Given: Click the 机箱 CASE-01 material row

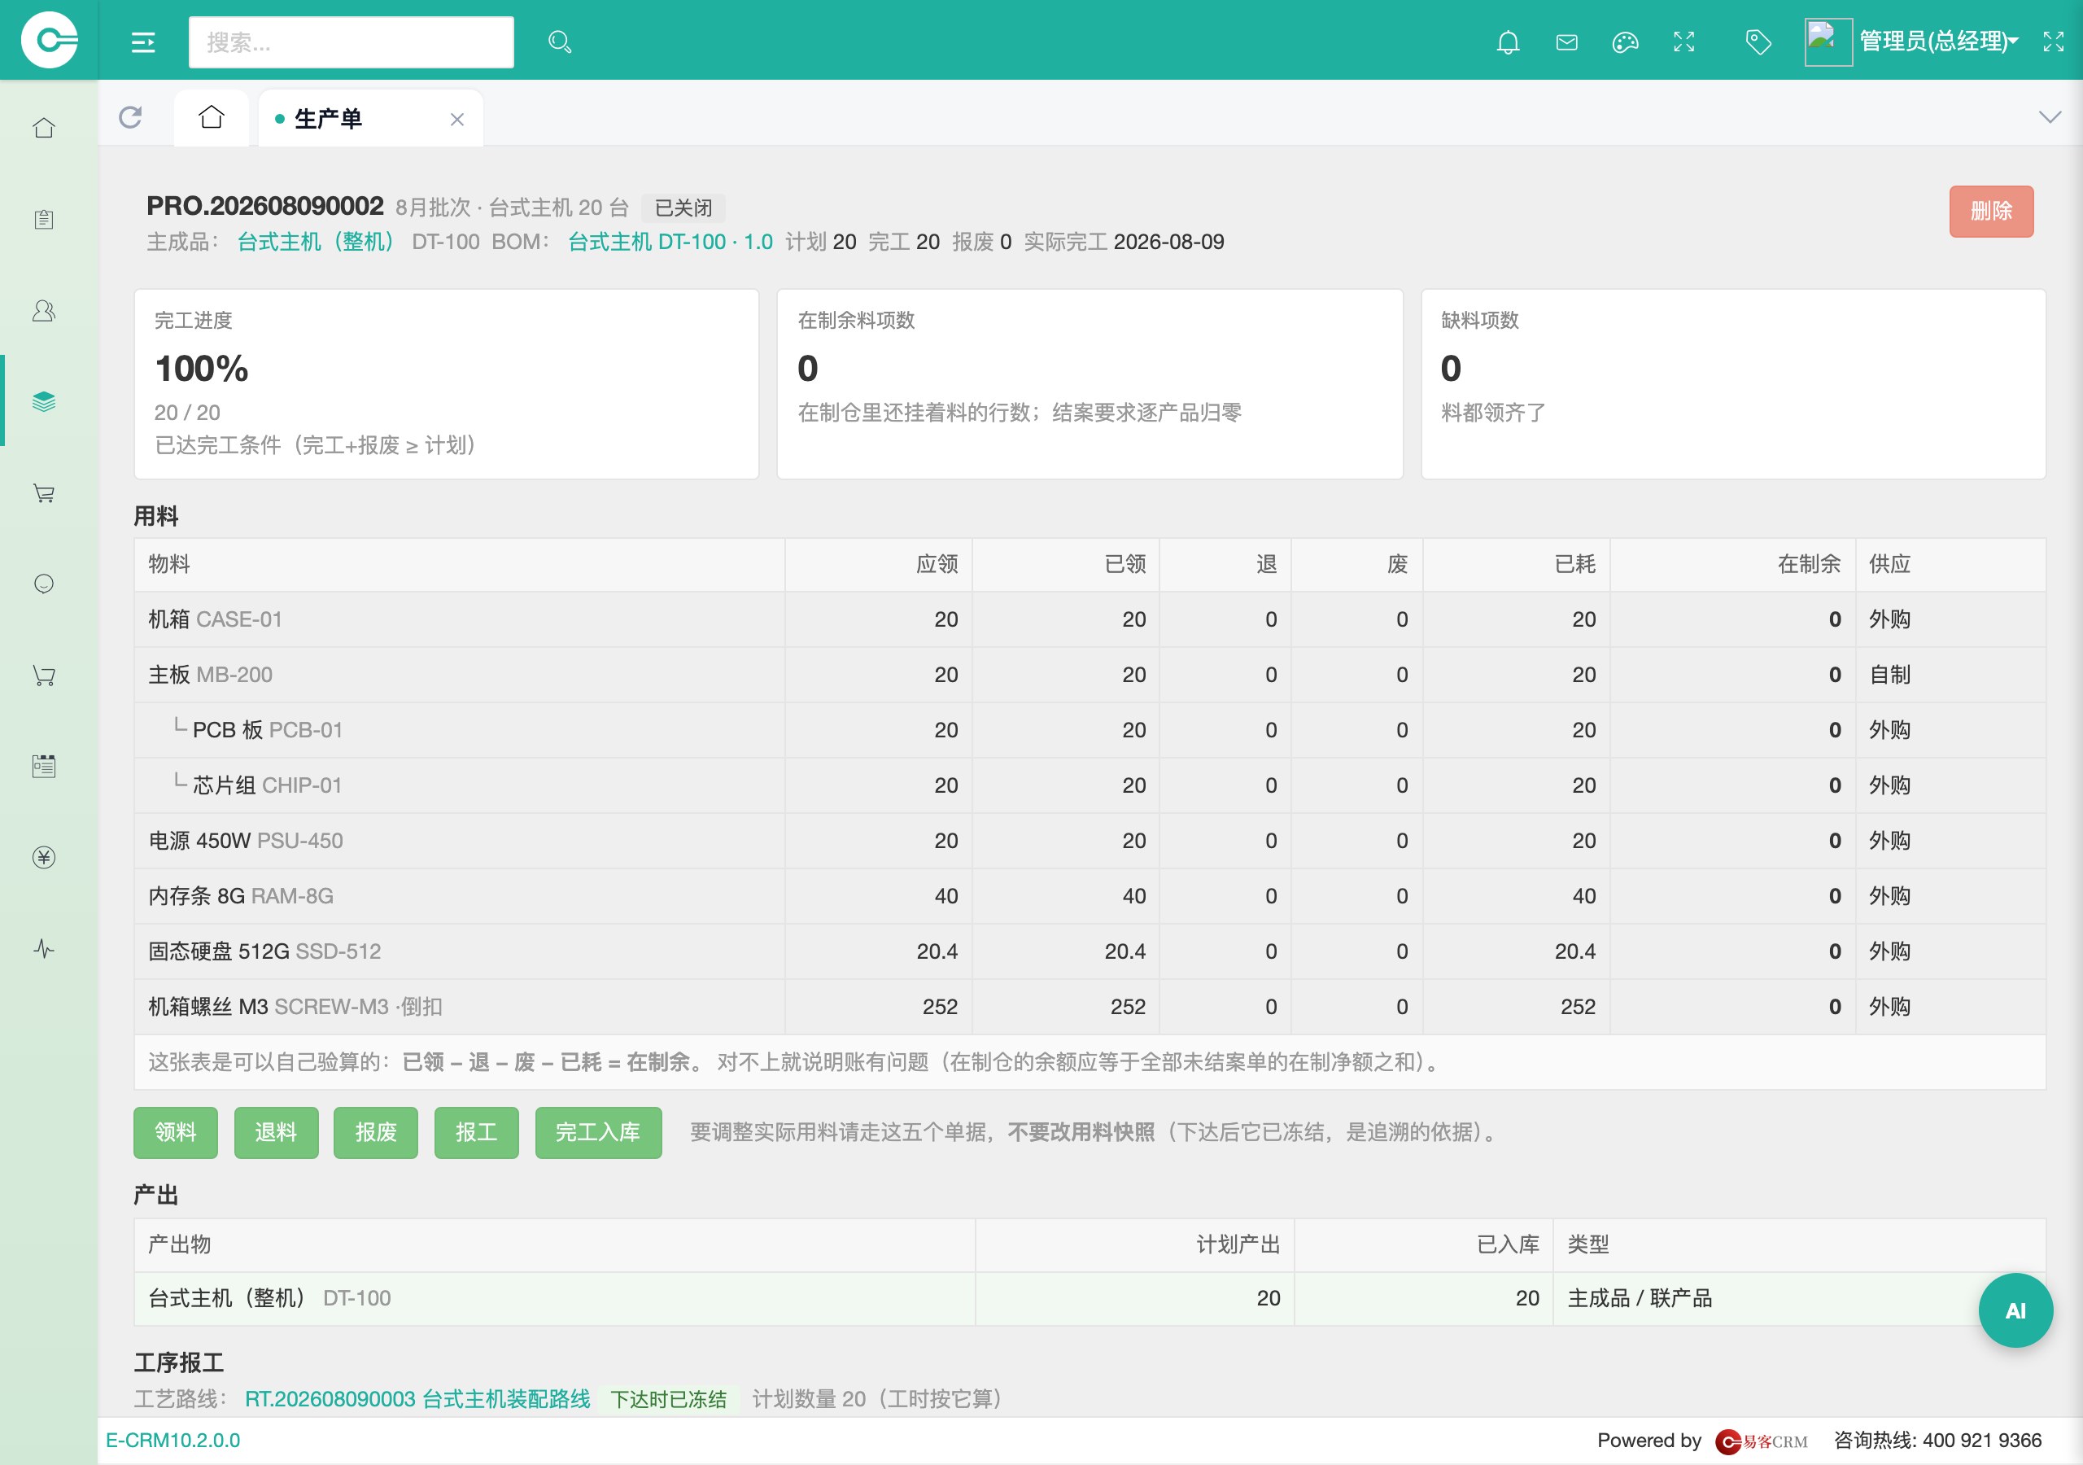Looking at the screenshot, I should point(1090,619).
